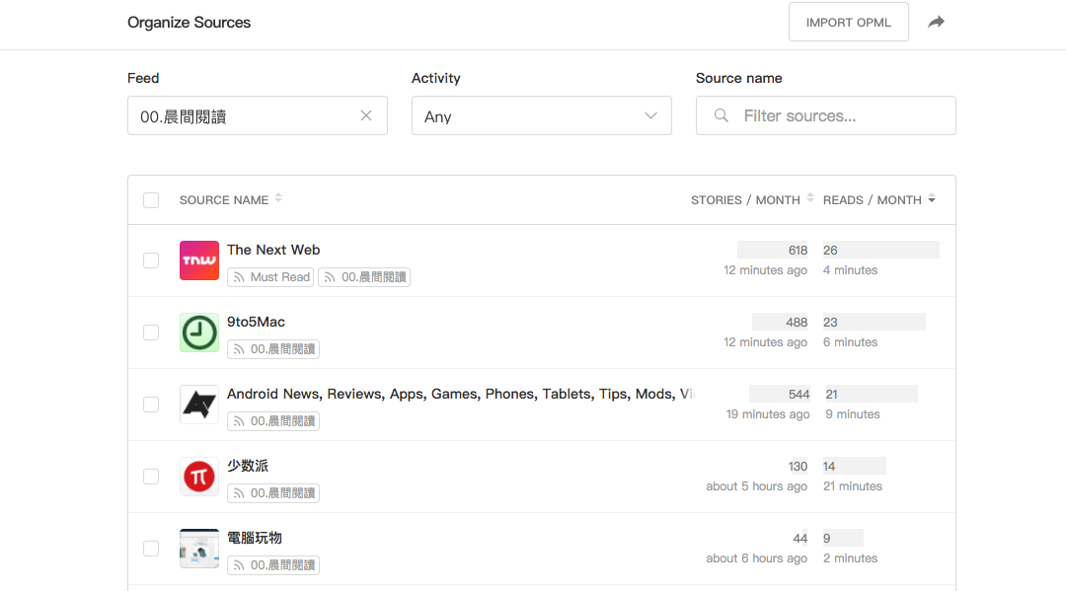This screenshot has height=591, width=1066.
Task: Check the box for The Next Web
Action: (x=151, y=260)
